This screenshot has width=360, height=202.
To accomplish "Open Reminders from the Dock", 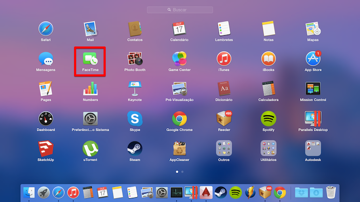I will click(x=132, y=192).
